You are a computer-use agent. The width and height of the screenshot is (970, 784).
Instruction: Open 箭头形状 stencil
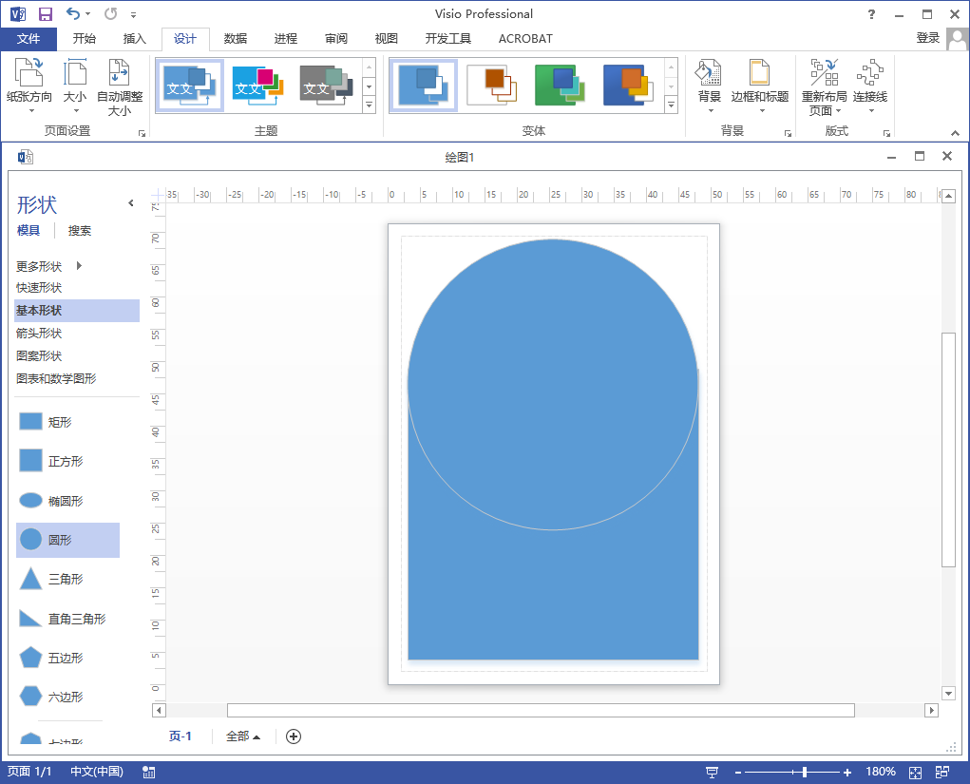click(39, 333)
